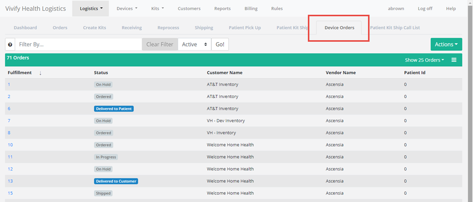Switch to Patient Kit Ship Call List tab
This screenshot has width=473, height=202.
pos(395,27)
